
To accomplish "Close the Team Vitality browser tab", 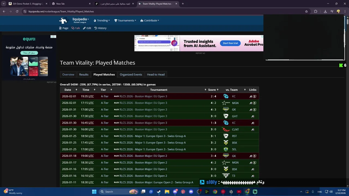I will 176,4.
